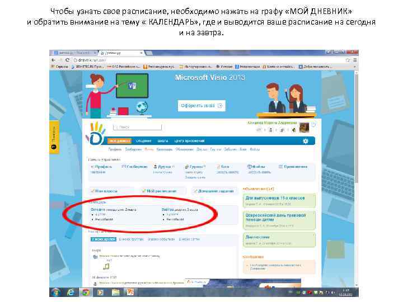Click the Поиск search field
This screenshot has width=403, height=302.
(x=137, y=127)
